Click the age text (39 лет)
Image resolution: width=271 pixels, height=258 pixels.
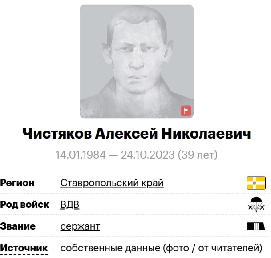point(198,155)
